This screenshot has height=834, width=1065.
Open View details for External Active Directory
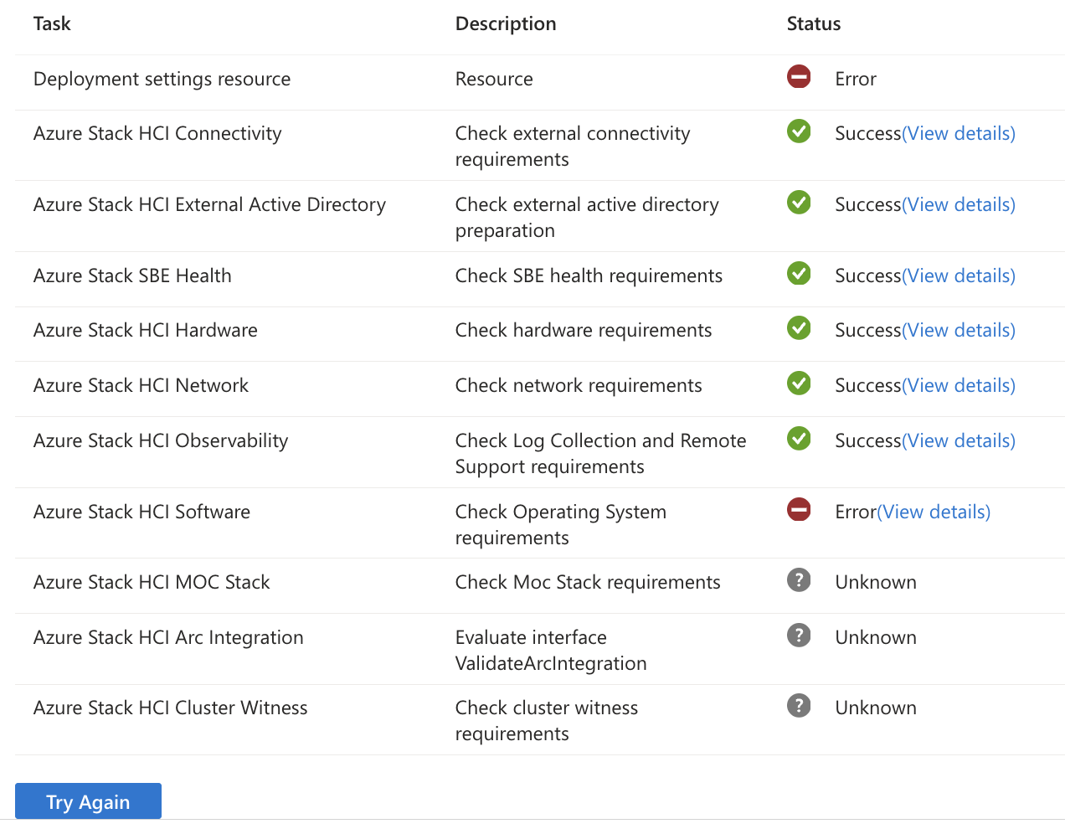(x=959, y=205)
